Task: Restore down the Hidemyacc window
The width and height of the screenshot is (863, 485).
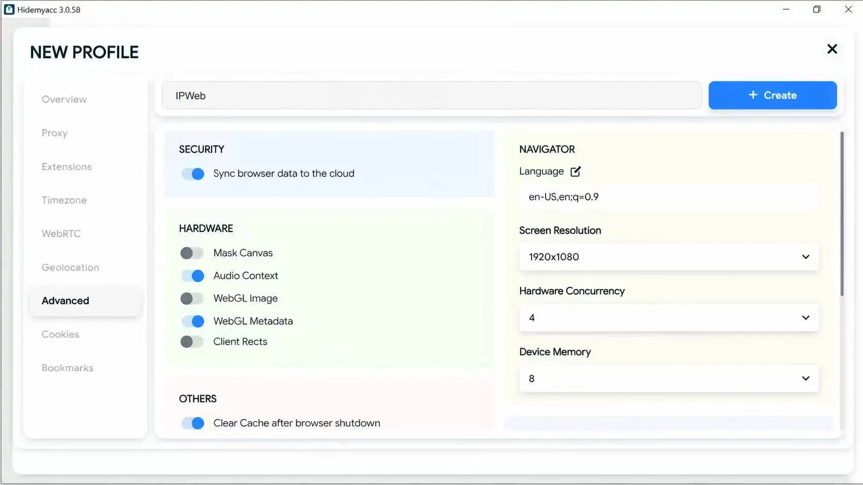Action: [817, 9]
